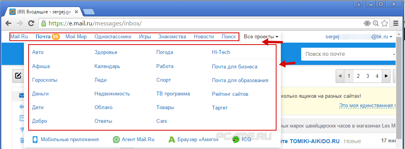
Task: Open a new browser tab
Action: (x=89, y=12)
